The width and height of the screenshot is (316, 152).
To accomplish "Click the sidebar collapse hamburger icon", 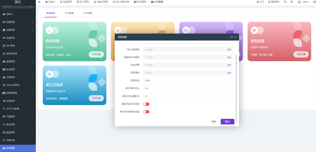I will point(39,2).
